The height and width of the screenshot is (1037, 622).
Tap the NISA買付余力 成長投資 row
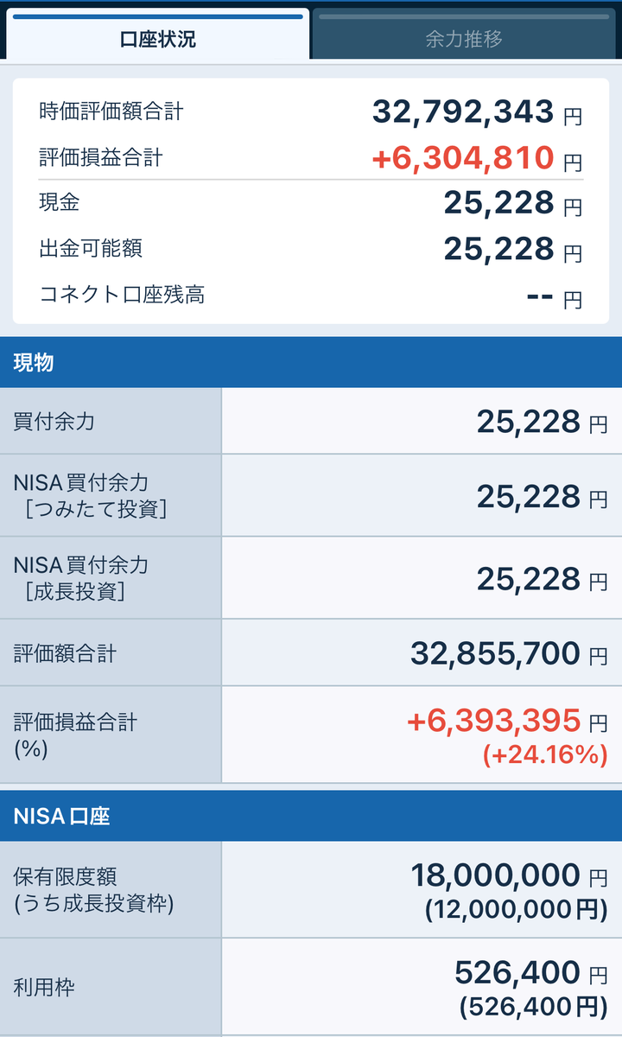(x=311, y=578)
